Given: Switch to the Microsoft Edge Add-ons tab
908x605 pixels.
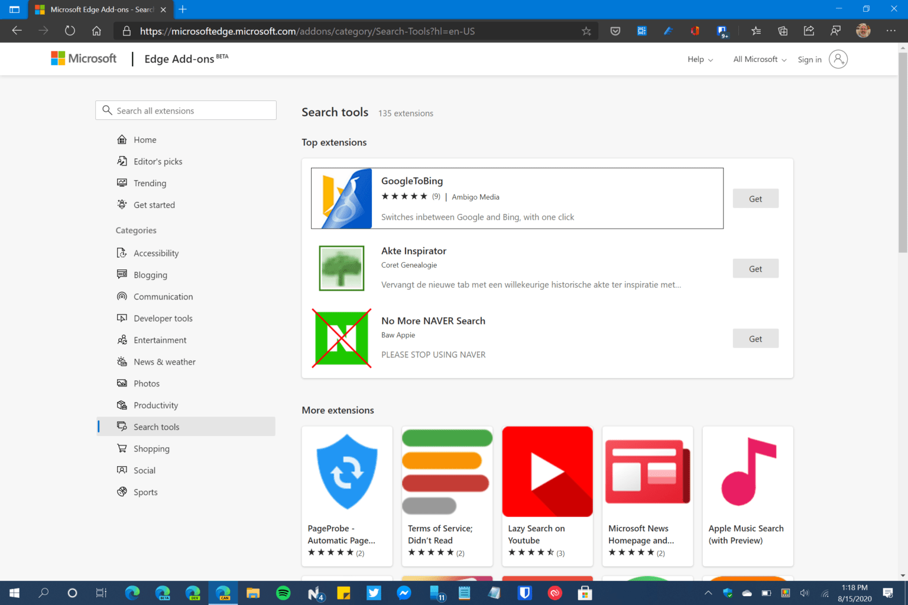Looking at the screenshot, I should pos(95,9).
